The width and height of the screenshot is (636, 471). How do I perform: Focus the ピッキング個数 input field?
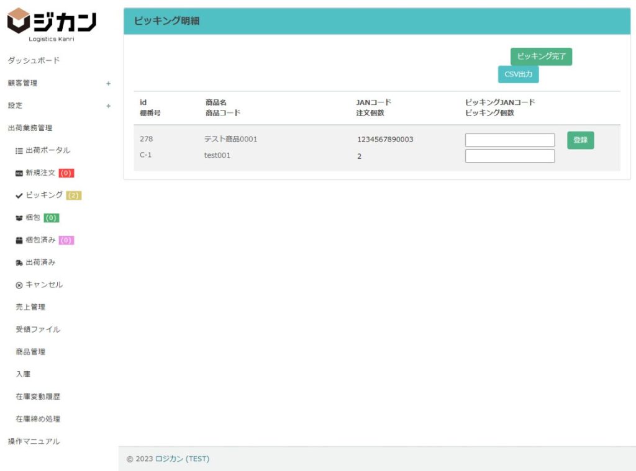pos(509,156)
